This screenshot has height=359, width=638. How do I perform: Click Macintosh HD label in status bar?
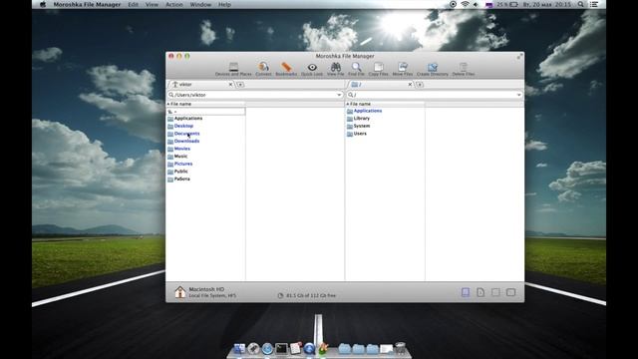click(x=206, y=289)
